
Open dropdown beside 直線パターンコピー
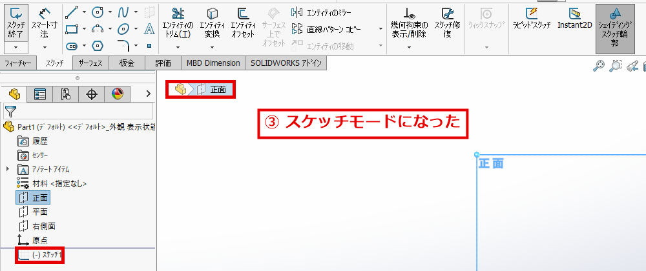380,29
